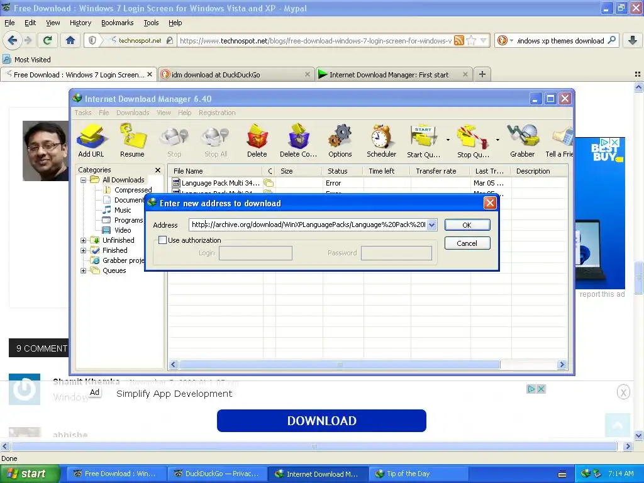Click the Tell a Friend icon
Screen dimensions: 644x483
(559, 141)
